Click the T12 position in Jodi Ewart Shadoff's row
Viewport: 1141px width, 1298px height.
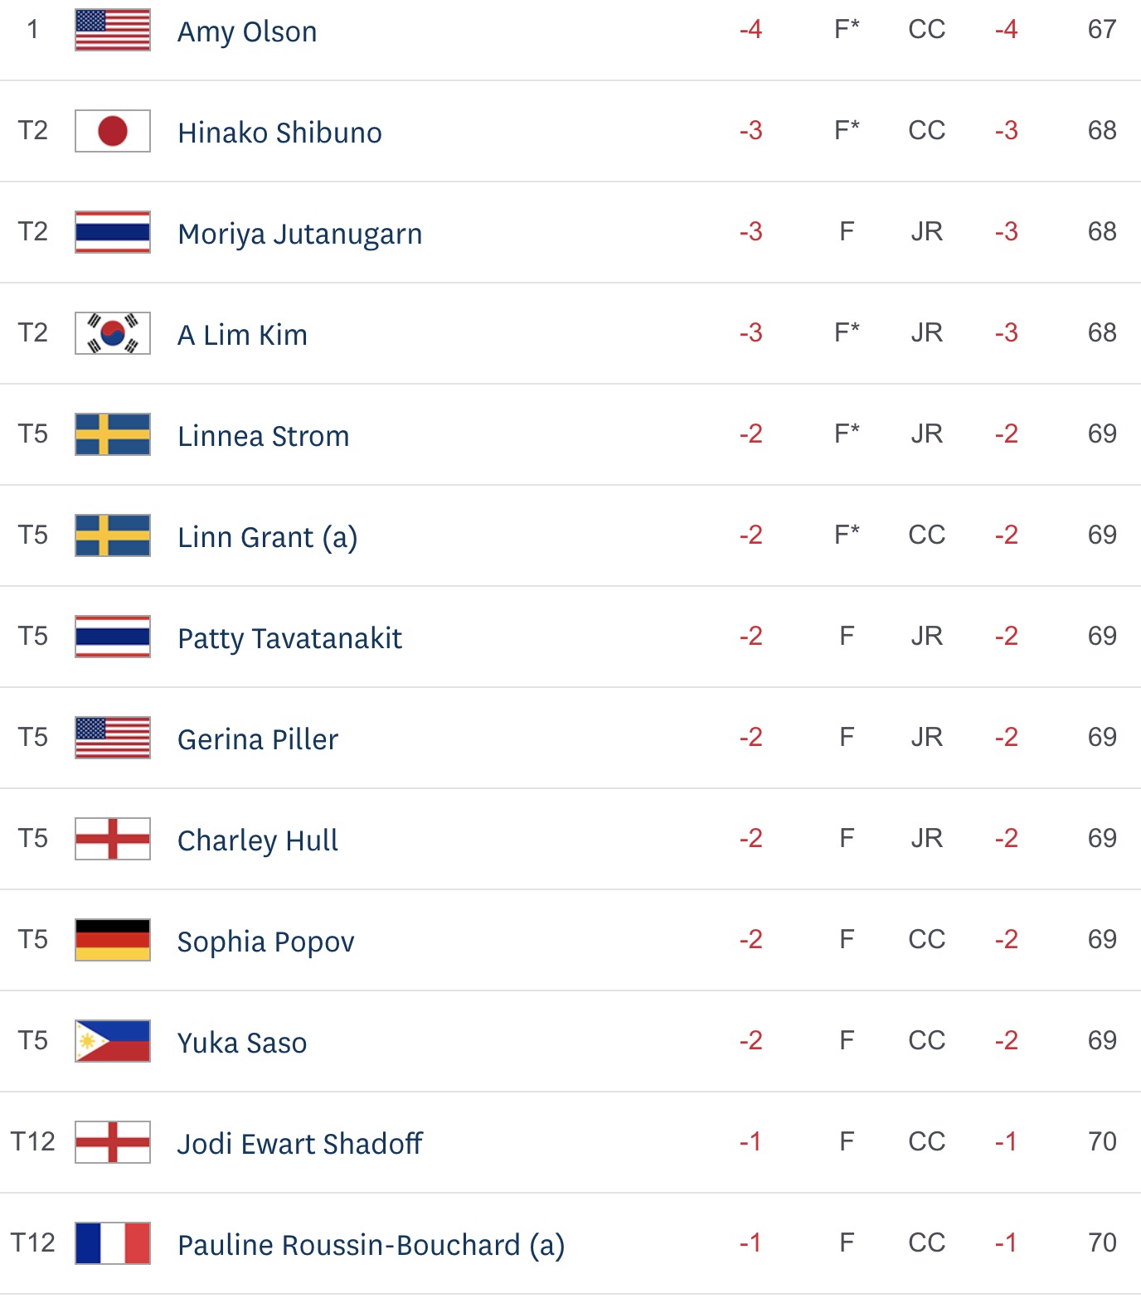[32, 1141]
